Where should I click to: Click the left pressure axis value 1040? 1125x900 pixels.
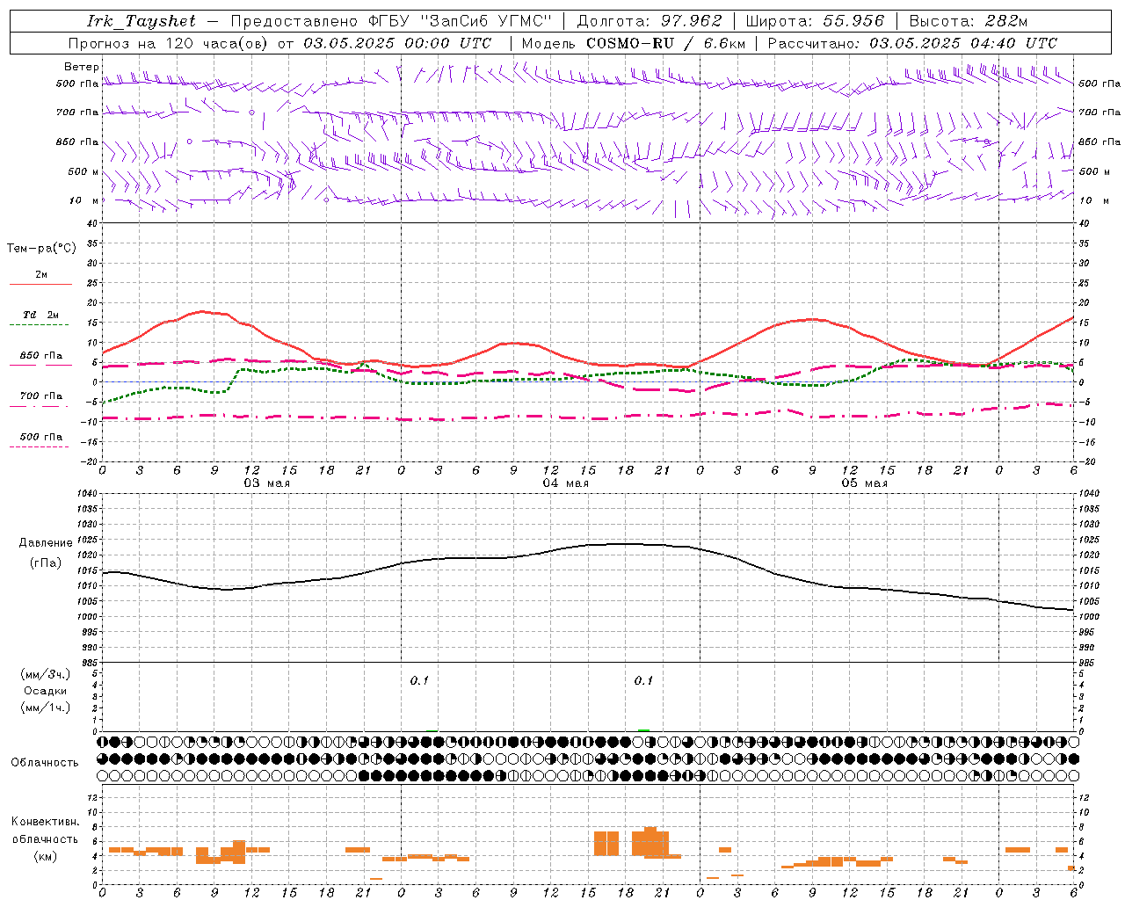(89, 493)
